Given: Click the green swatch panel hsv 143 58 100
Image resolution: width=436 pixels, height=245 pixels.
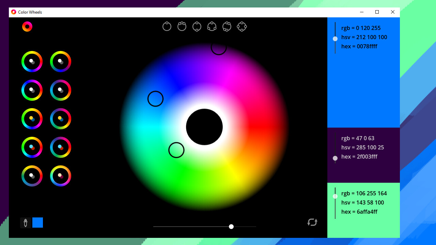Looking at the screenshot, I should pos(363,202).
